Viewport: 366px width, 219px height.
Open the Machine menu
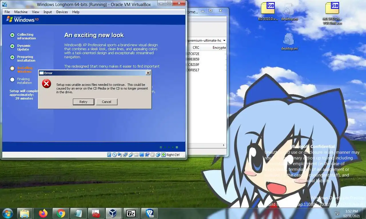(21, 12)
